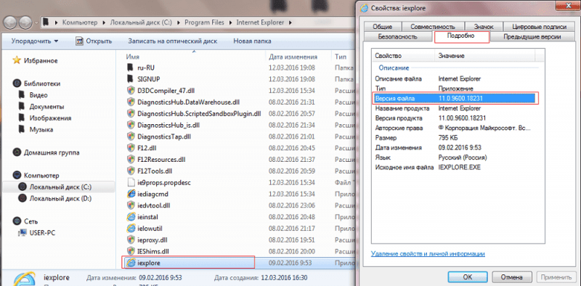The height and width of the screenshot is (286, 581).
Task: Select the DiagnosticsHub_is.dll icon
Action: [131, 125]
